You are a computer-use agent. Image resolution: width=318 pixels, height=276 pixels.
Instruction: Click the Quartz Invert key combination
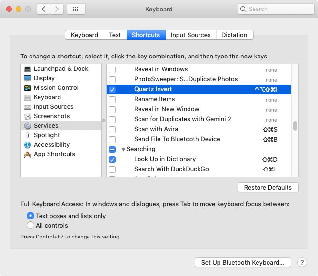click(266, 89)
